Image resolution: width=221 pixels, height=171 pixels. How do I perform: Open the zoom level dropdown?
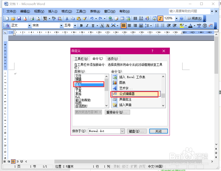click(177, 18)
